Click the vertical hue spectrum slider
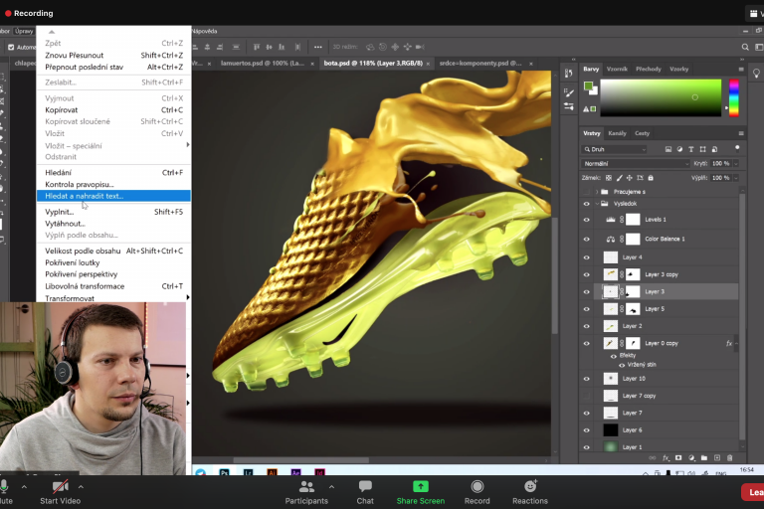Image resolution: width=764 pixels, height=509 pixels. (x=734, y=97)
